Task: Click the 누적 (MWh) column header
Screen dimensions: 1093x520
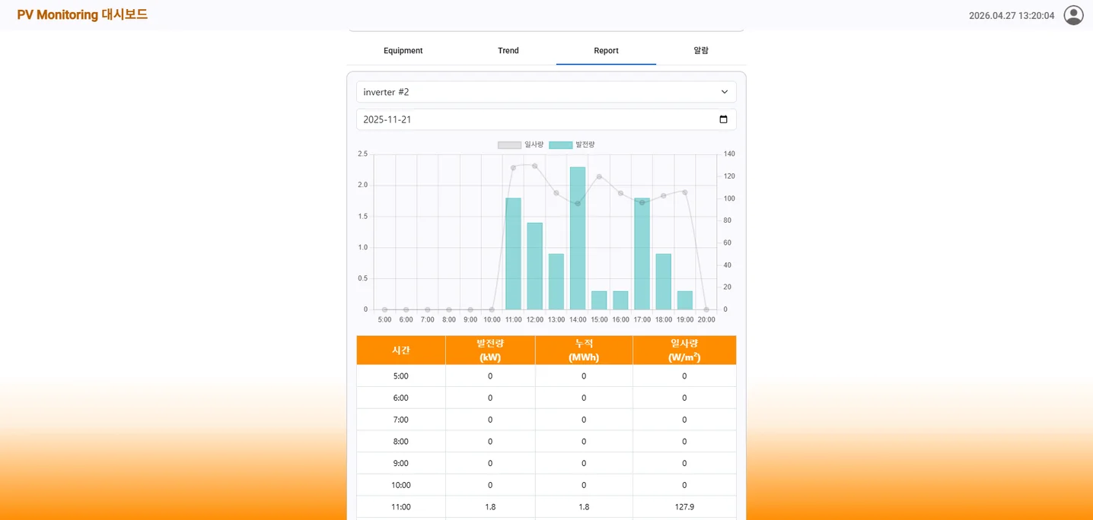Action: coord(584,350)
